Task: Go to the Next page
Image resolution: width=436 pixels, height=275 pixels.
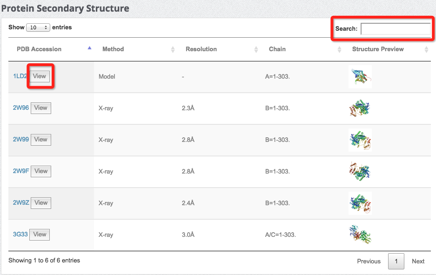Action: click(x=418, y=261)
